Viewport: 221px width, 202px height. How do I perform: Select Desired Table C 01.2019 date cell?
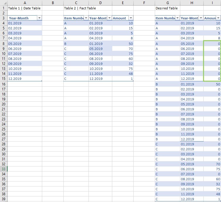(192, 144)
